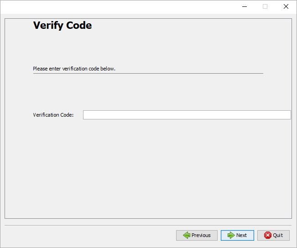This screenshot has height=248, width=297.
Task: Minimize the Verify Code window
Action: pyautogui.click(x=244, y=6)
